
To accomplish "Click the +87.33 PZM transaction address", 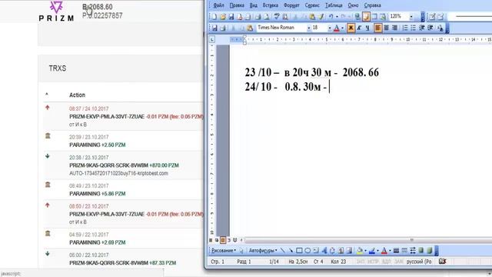I will 108,263.
